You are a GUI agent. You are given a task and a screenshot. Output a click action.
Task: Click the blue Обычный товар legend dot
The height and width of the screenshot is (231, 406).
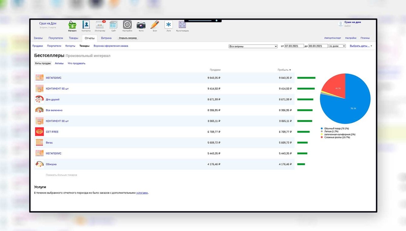[x=322, y=129]
